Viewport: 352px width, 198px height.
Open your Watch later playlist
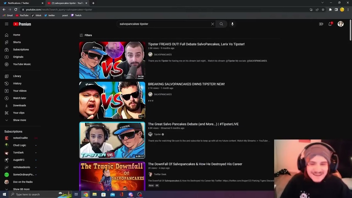click(x=19, y=98)
